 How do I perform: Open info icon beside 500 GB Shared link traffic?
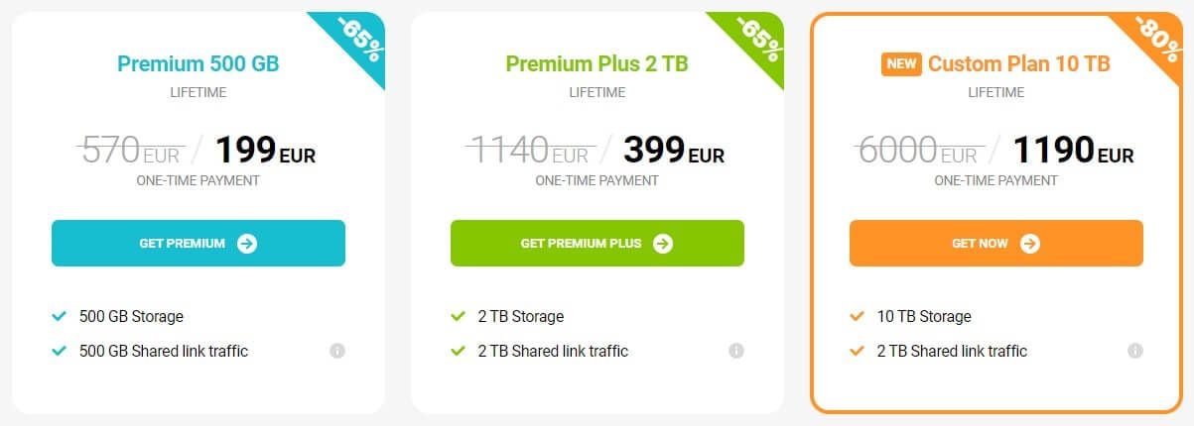(x=337, y=351)
